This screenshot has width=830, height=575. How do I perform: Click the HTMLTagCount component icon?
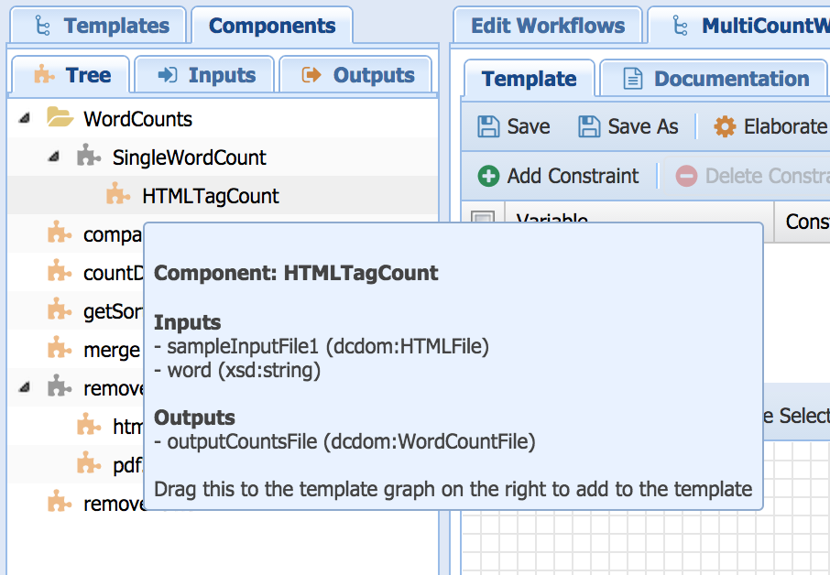118,196
